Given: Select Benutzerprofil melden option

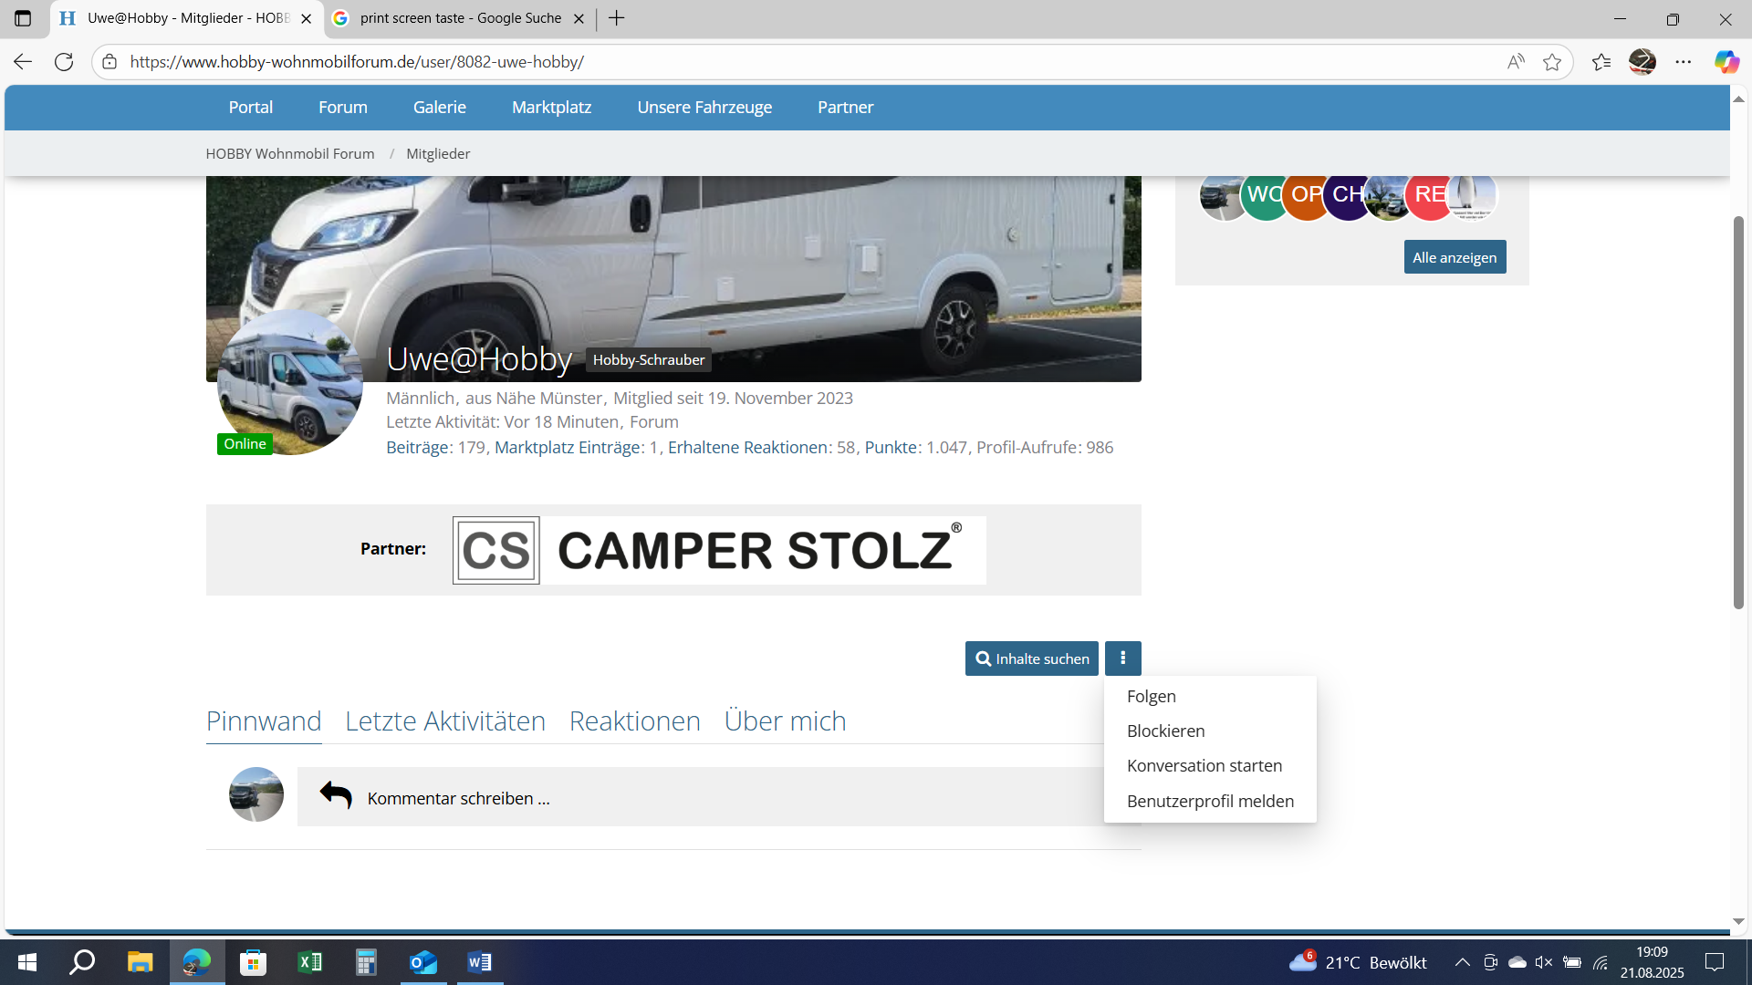Looking at the screenshot, I should (x=1210, y=802).
